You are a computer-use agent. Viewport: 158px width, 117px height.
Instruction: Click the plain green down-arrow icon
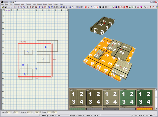pos(130,7)
